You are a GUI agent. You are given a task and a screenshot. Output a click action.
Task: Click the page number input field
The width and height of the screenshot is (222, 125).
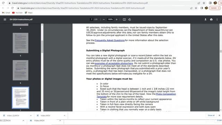92,19
